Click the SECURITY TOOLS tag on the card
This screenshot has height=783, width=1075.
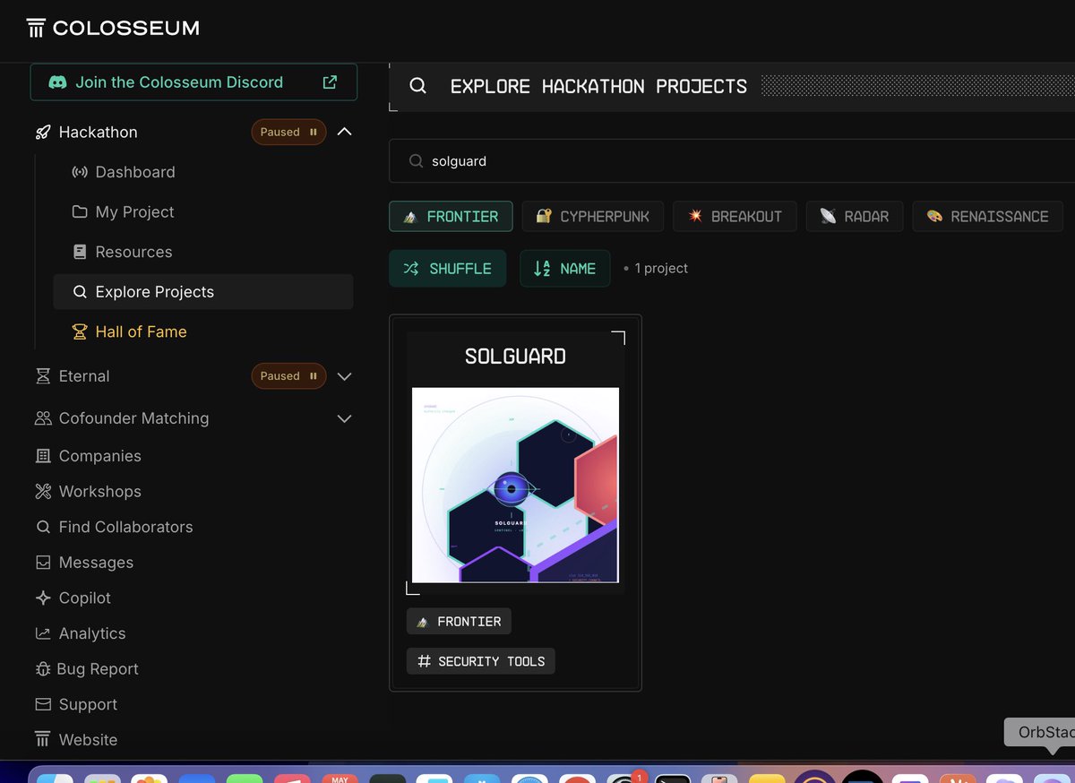pos(481,661)
